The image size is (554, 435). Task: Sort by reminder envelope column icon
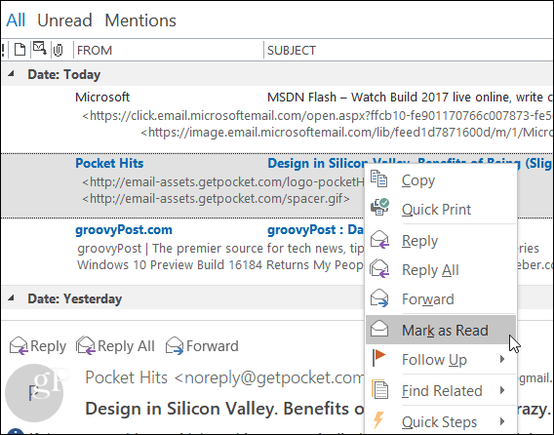[x=39, y=49]
